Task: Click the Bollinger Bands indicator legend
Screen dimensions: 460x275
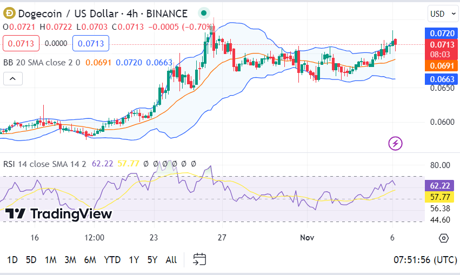Action: pyautogui.click(x=42, y=62)
